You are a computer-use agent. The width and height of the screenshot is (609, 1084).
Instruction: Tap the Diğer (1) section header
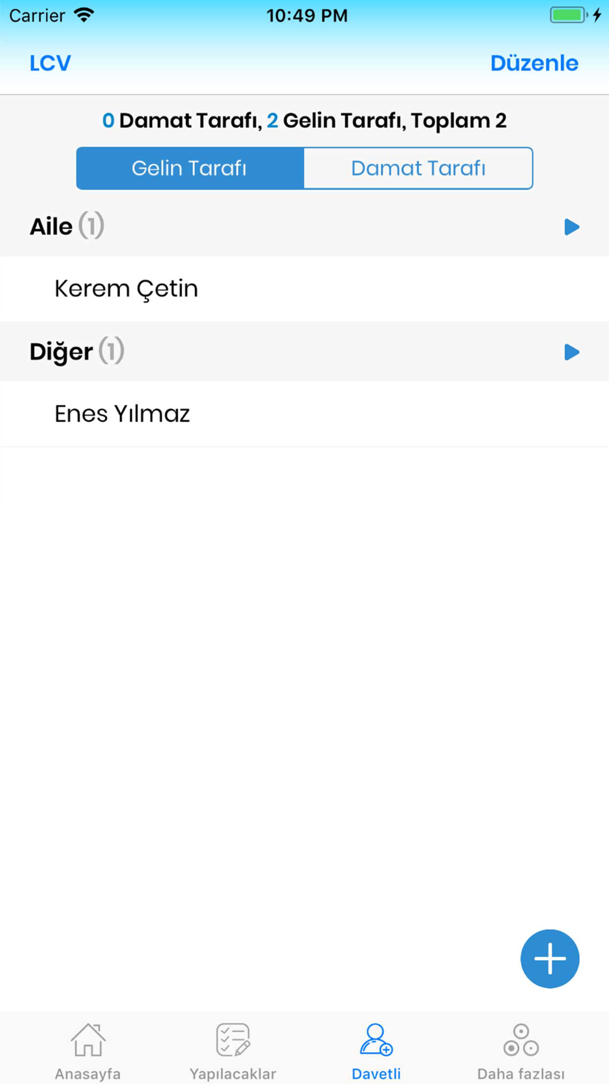[x=304, y=352]
